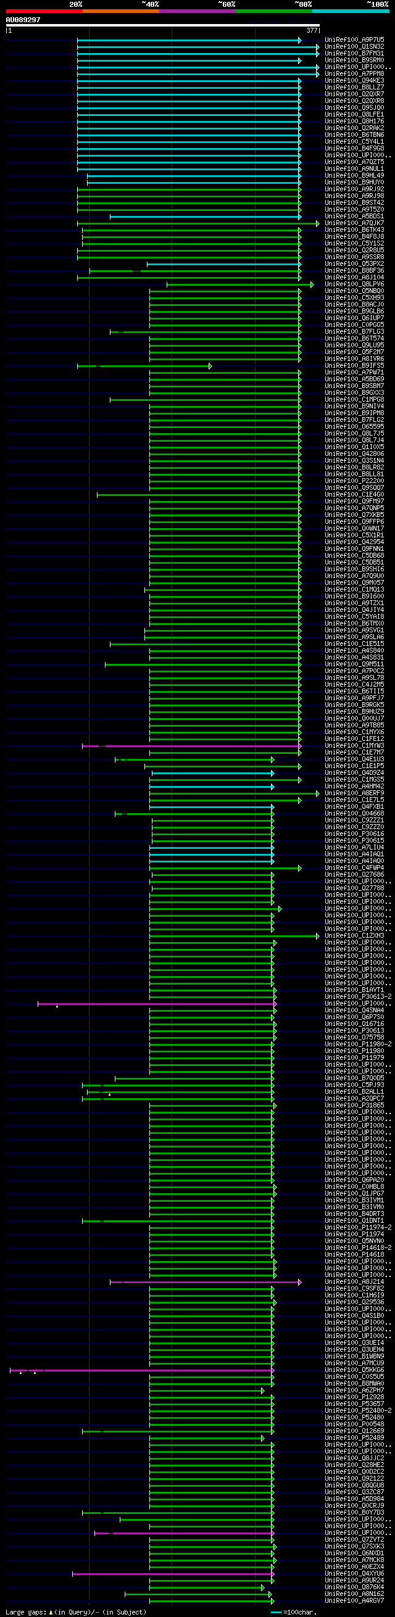Click the UniRef100_B8LLZ7 label
Viewport: 395px width, 1617px height.
coord(354,87)
